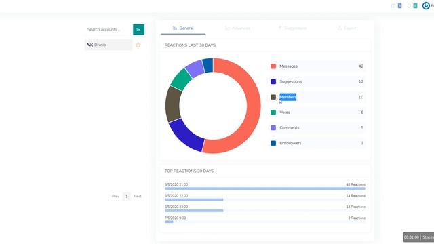Click the Reactions Last 30 Days heading
The height and width of the screenshot is (244, 434).
[190, 45]
